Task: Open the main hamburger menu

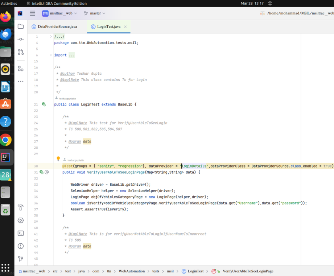Action: coord(32,13)
